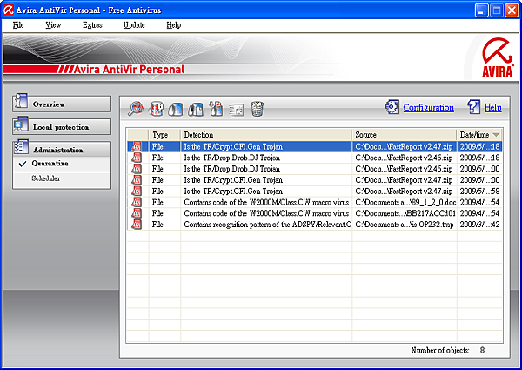Click the Configuration gear icon
The height and width of the screenshot is (370, 522).
392,107
